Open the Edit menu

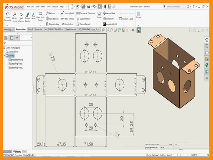(x=33, y=6)
